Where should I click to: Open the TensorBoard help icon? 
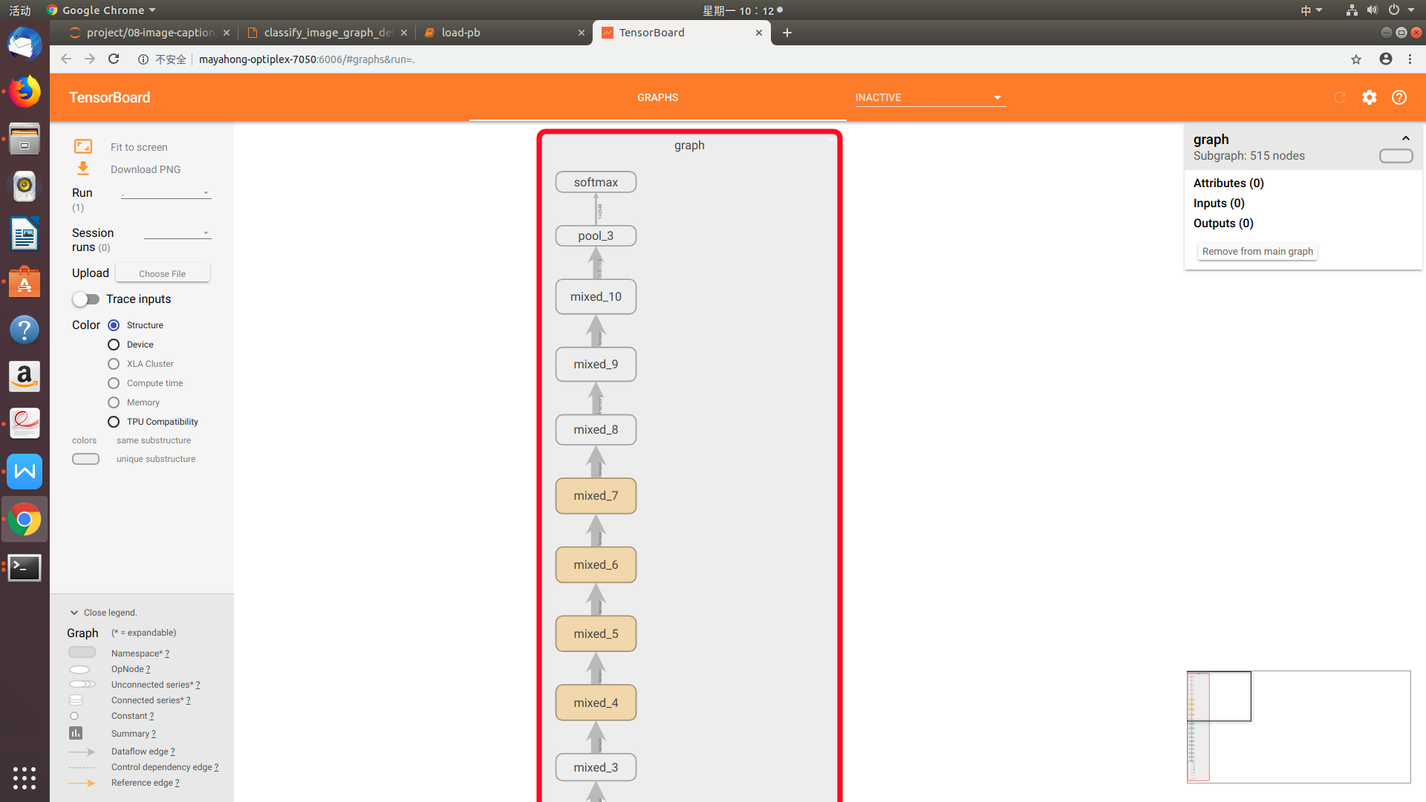(x=1399, y=97)
